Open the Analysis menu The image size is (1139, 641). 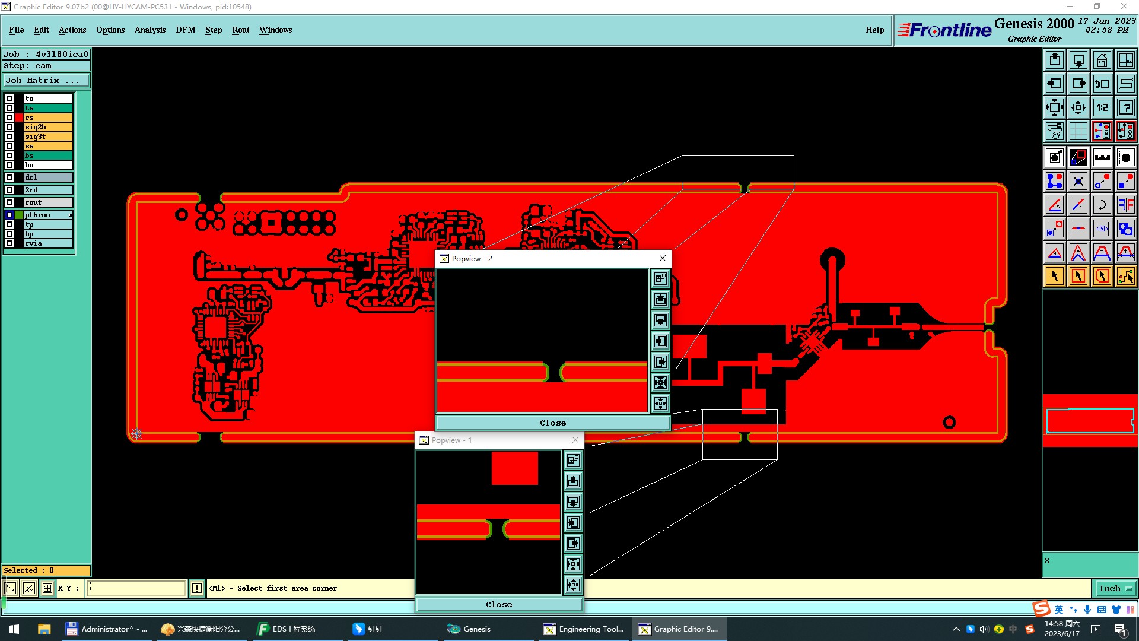coord(149,30)
